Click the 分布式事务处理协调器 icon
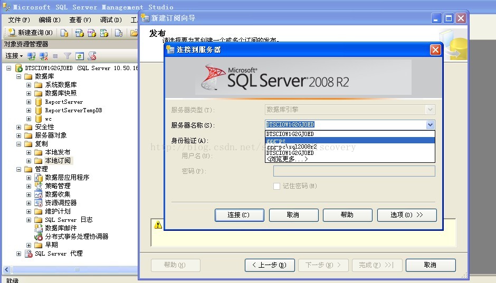 pyautogui.click(x=39, y=237)
